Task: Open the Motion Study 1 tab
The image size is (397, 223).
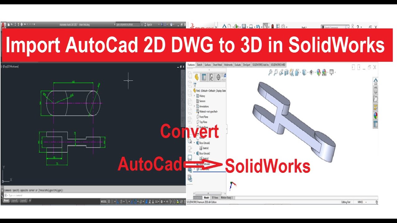Action: click(227, 198)
